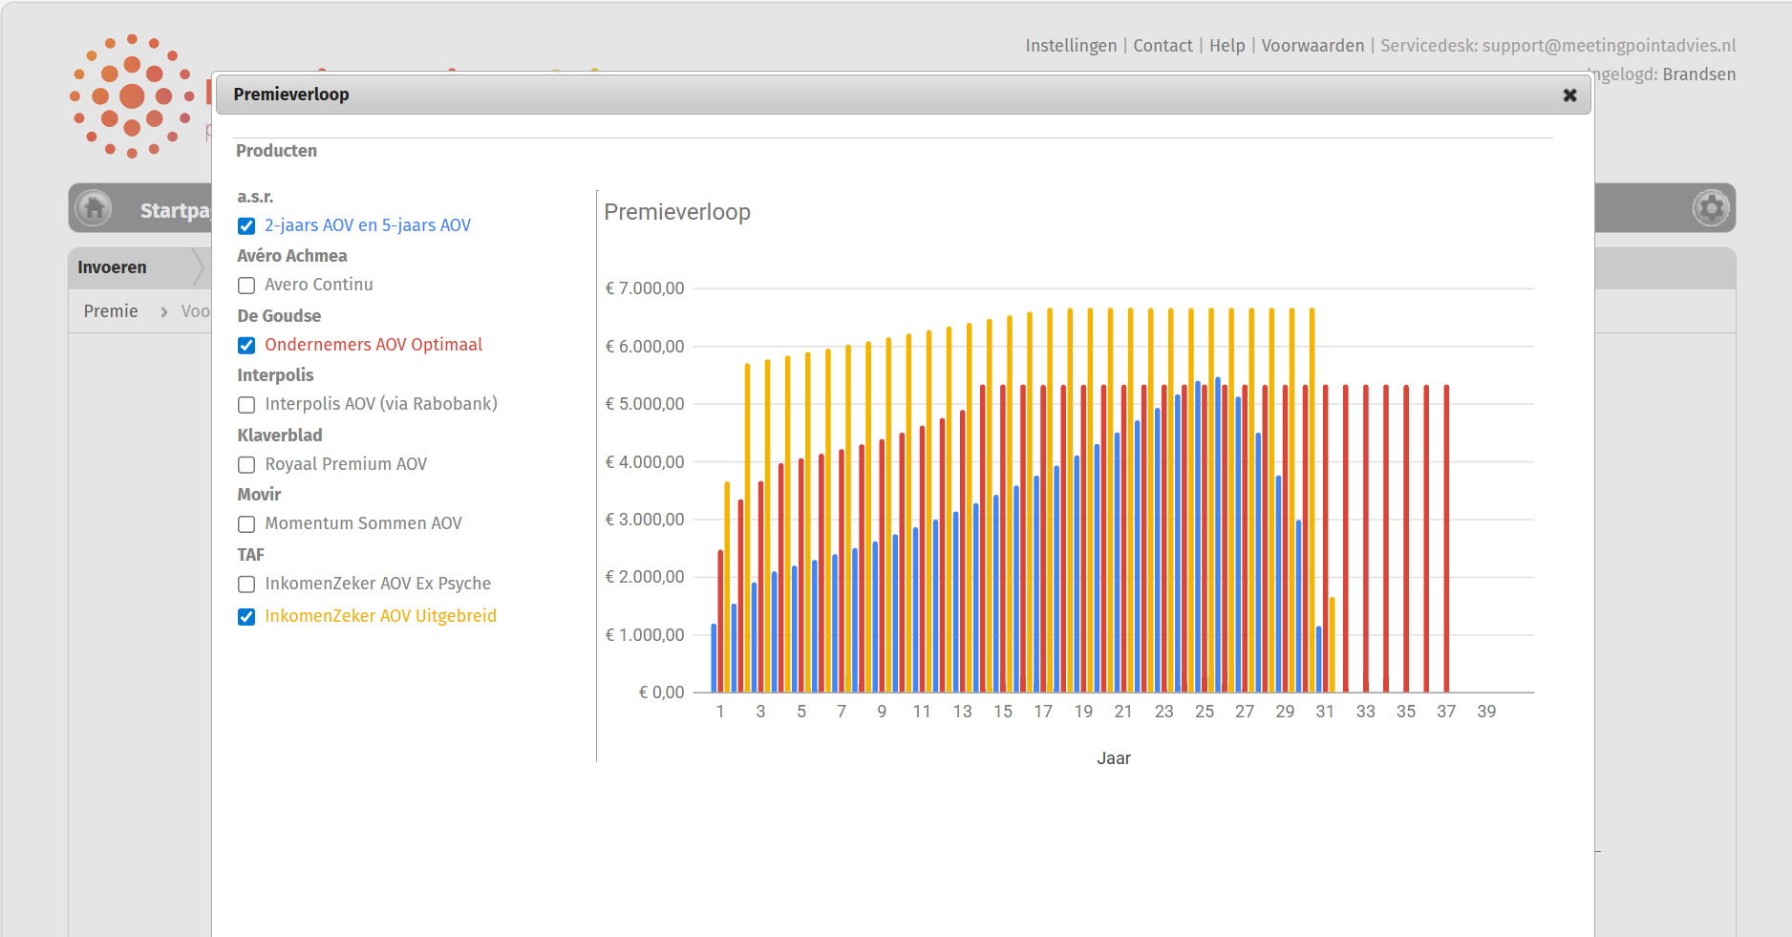Image resolution: width=1792 pixels, height=937 pixels.
Task: Click the 'Jaar' axis label
Action: click(x=1114, y=758)
